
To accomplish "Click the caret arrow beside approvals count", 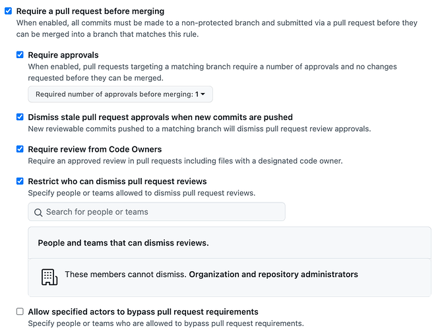I will point(203,94).
